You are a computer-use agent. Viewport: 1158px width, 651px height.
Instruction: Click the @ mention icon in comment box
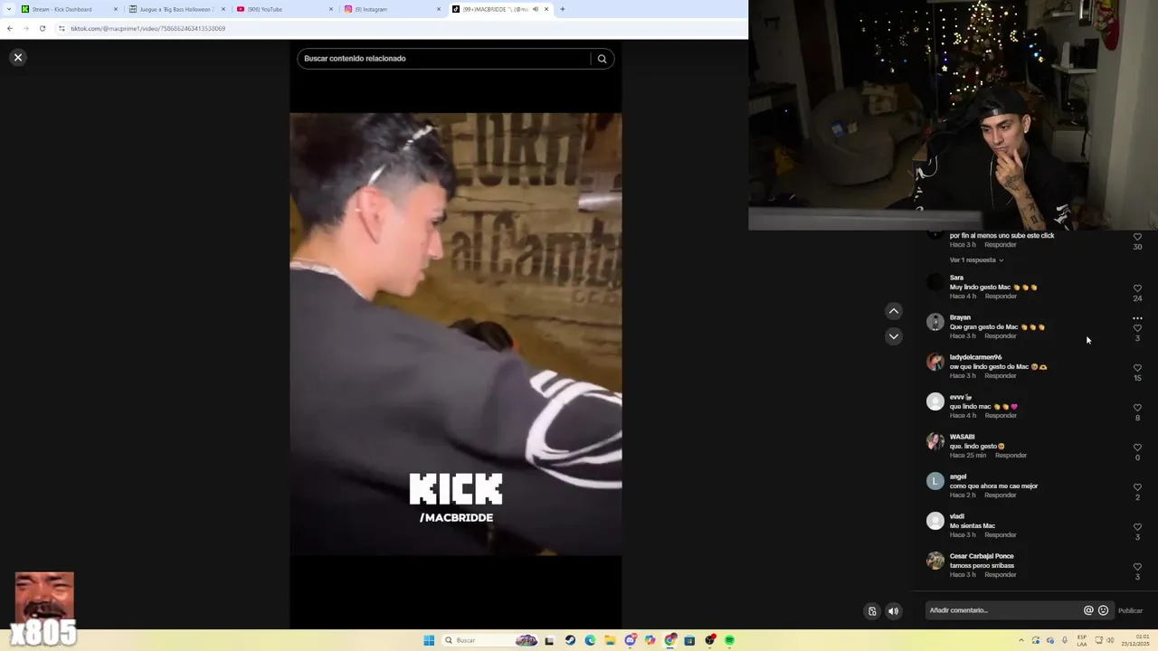point(1088,610)
